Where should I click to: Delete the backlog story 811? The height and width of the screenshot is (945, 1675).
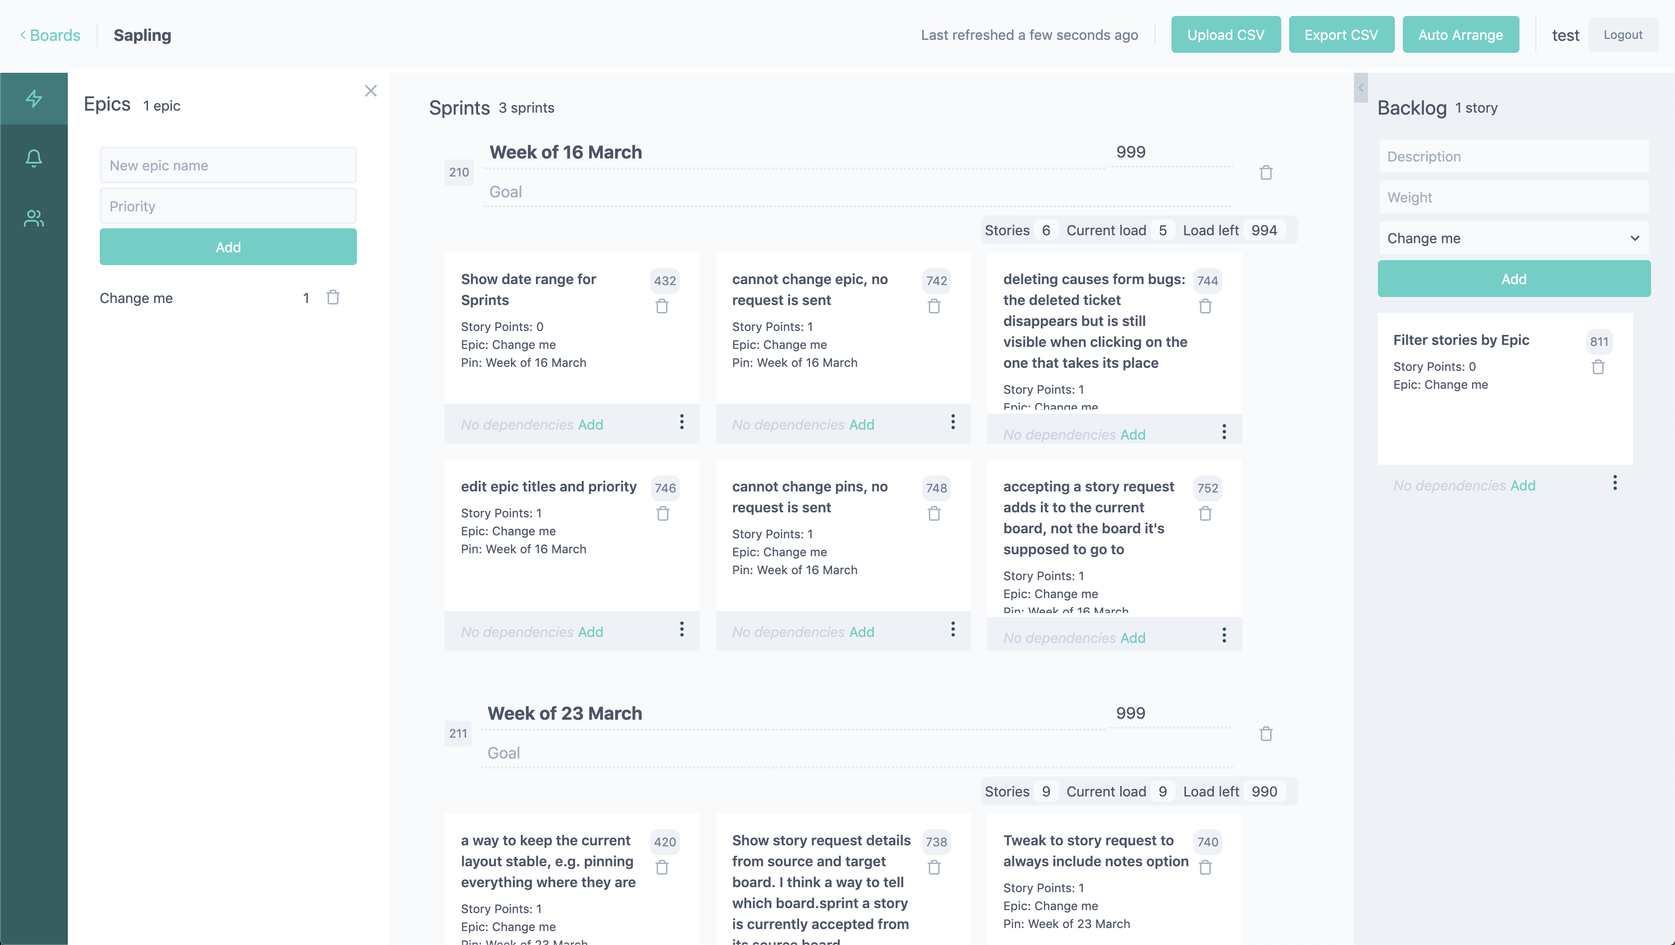click(x=1598, y=367)
